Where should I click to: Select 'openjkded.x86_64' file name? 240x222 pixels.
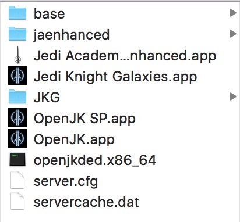(95, 160)
